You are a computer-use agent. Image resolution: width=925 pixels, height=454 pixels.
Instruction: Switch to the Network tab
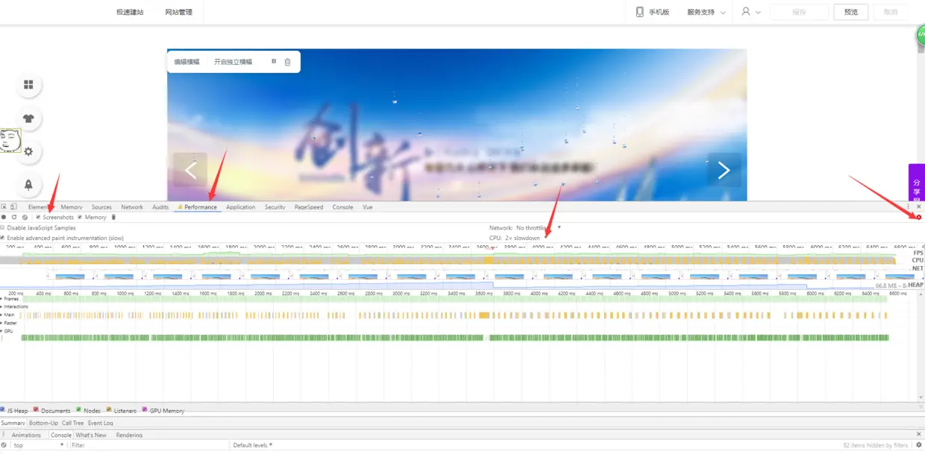(132, 206)
